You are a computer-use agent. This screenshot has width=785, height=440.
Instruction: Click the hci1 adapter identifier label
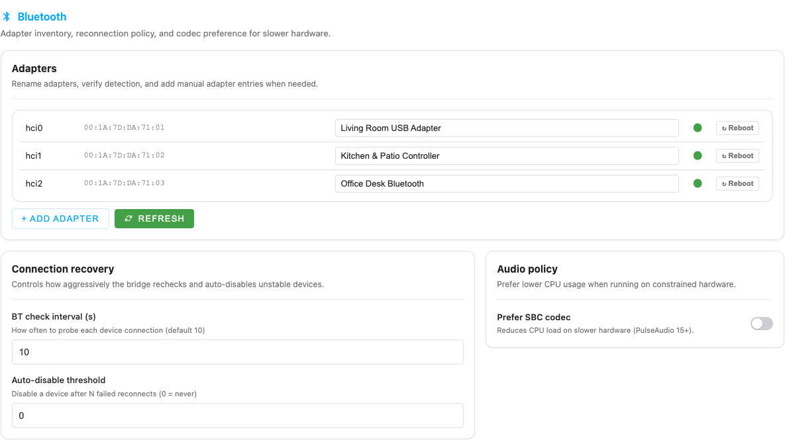34,155
